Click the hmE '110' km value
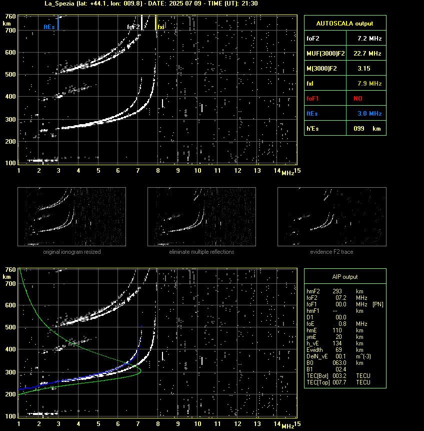The image size is (424, 431). tap(337, 330)
